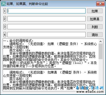106x95 pixels.
Task: Click the vertical scrollbar thumb
Action: (100, 51)
